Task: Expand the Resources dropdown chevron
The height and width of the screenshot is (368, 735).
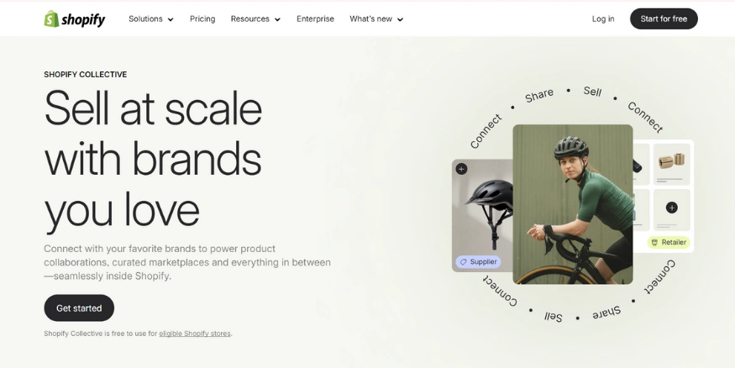Action: pyautogui.click(x=277, y=19)
